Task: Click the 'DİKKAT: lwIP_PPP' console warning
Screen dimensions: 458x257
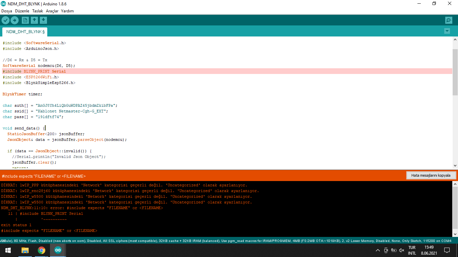Action: (124, 185)
